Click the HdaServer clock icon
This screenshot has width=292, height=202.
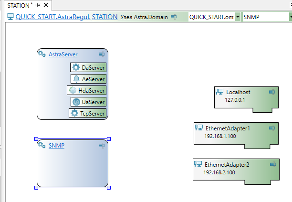coord(73,90)
